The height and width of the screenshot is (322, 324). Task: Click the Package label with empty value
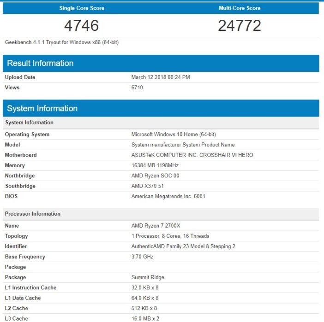coord(16,267)
